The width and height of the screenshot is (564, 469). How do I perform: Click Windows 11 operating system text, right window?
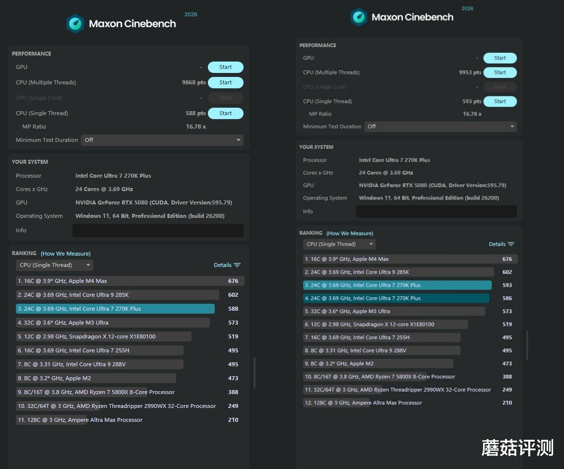coord(429,198)
